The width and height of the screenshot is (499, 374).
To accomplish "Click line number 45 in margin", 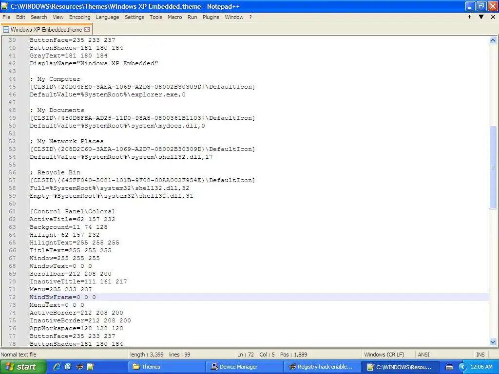I will click(12, 87).
